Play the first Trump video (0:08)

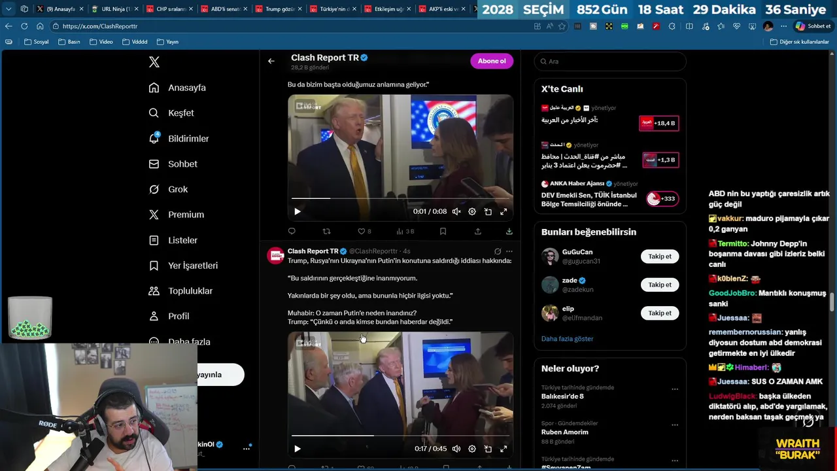[298, 211]
